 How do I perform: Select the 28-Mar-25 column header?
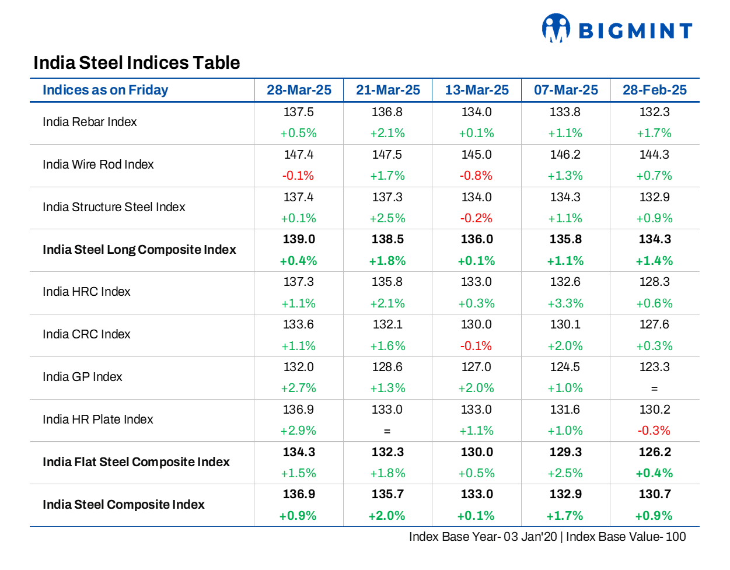299,90
